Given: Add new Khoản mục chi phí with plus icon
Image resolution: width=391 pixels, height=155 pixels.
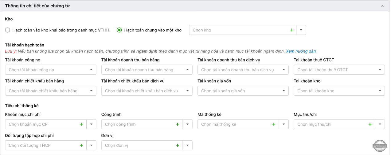Looking at the screenshot, I should click(81, 124).
